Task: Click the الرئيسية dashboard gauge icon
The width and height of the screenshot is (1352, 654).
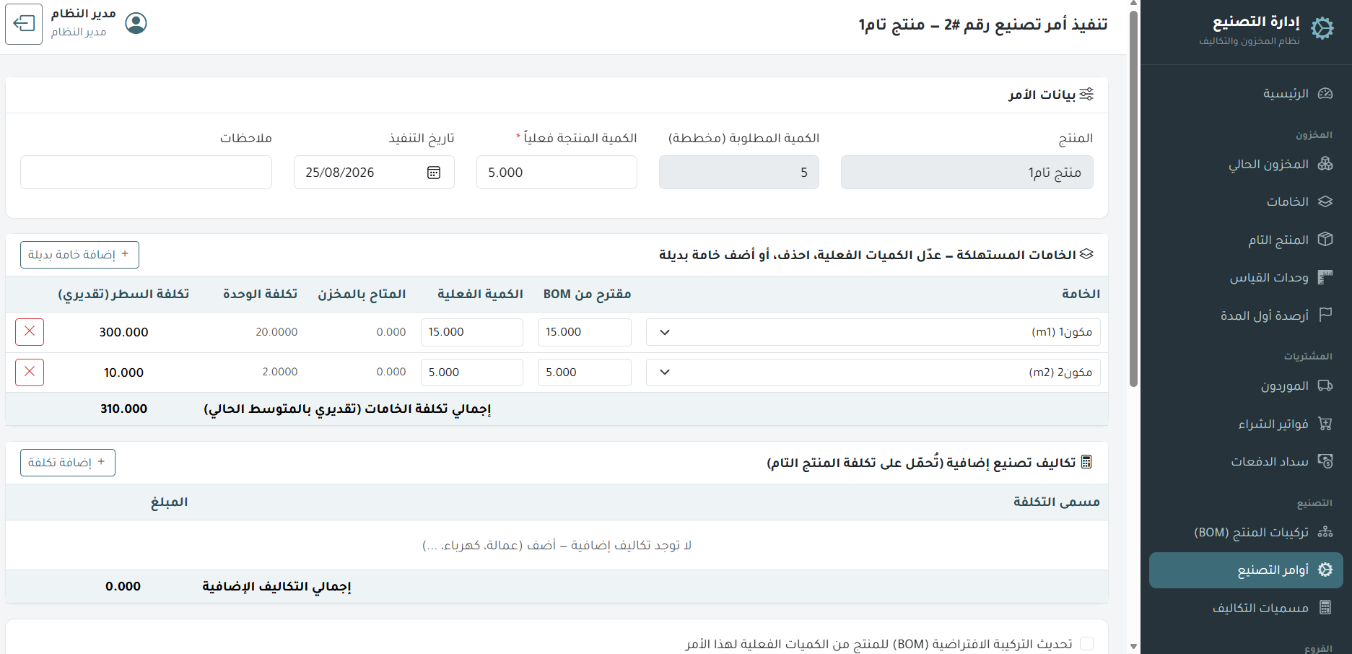Action: 1325,94
